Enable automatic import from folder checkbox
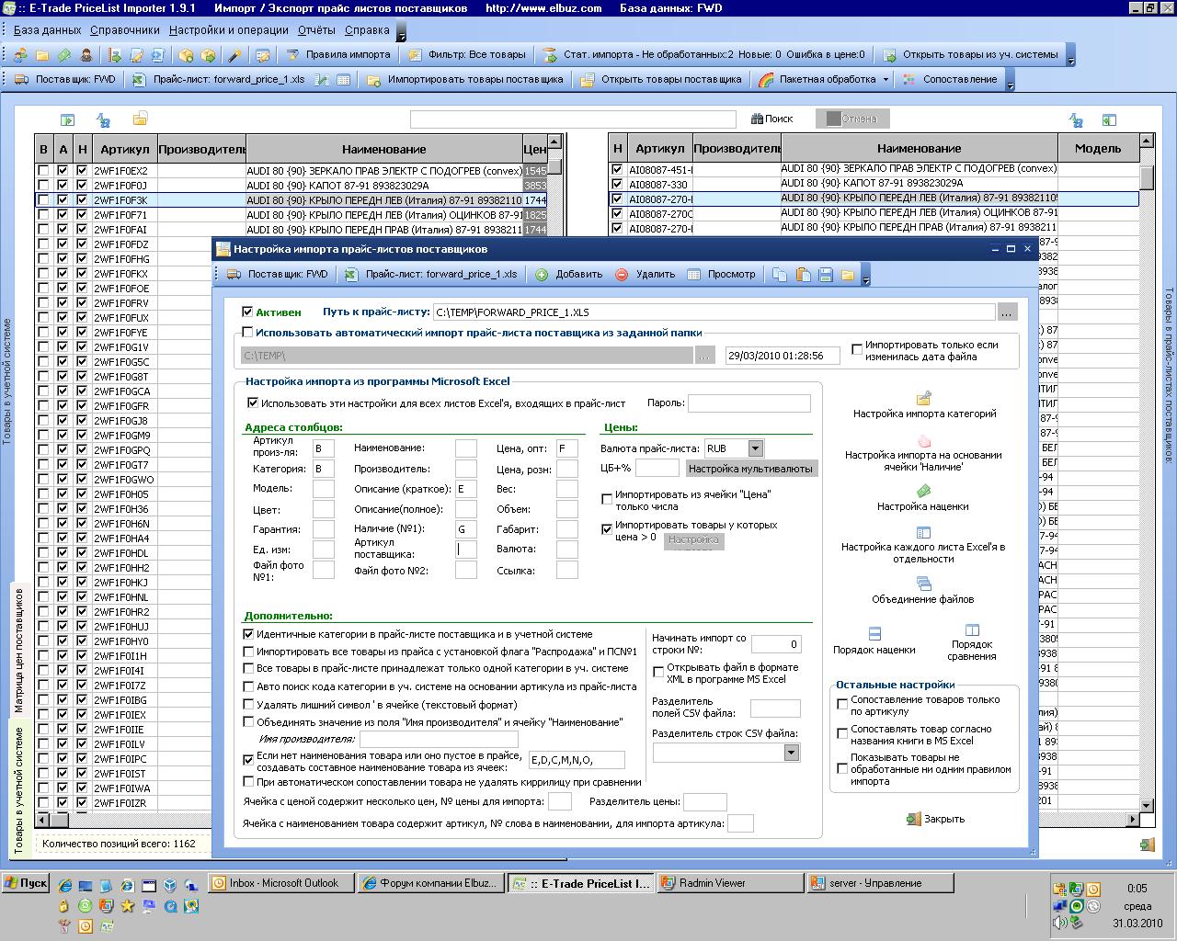This screenshot has height=941, width=1177. [246, 333]
